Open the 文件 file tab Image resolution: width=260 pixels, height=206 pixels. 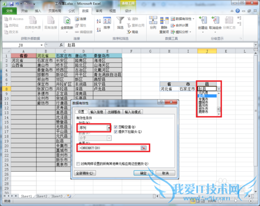click(x=9, y=11)
